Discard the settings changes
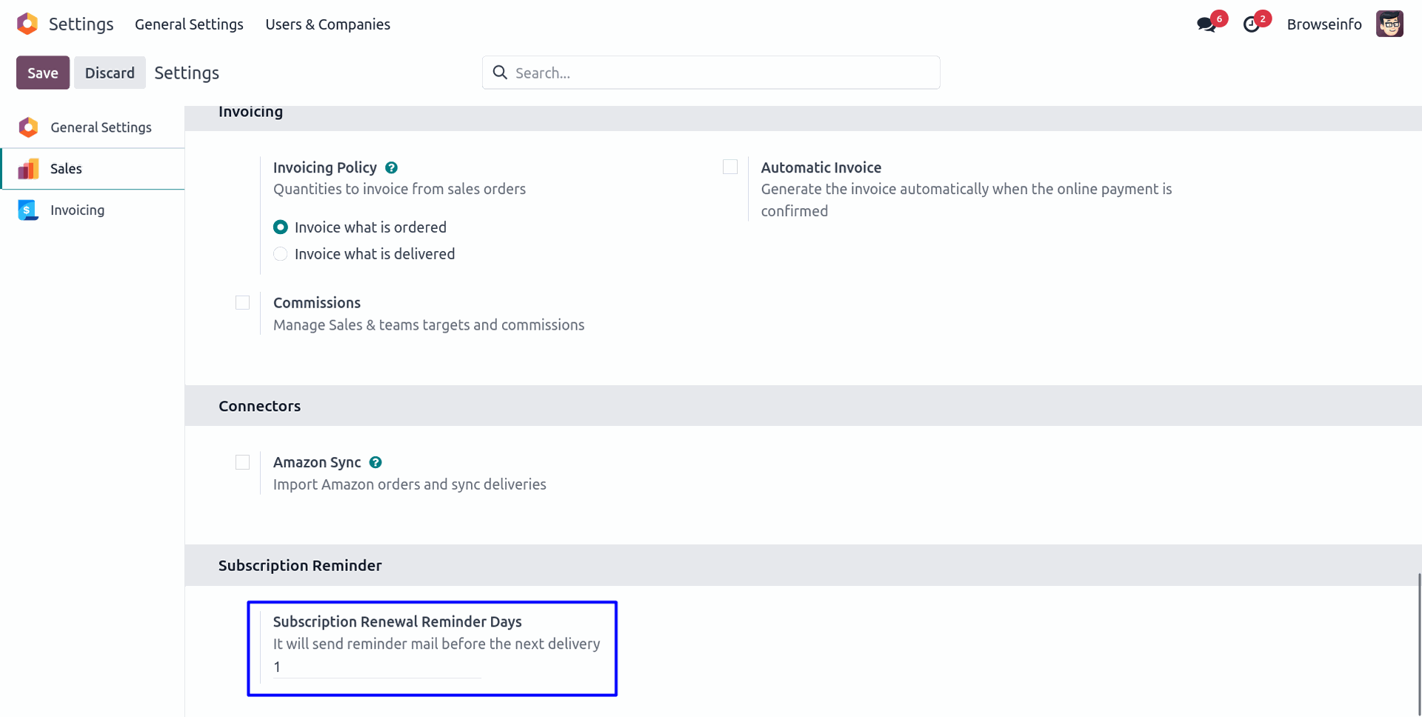 (x=110, y=73)
